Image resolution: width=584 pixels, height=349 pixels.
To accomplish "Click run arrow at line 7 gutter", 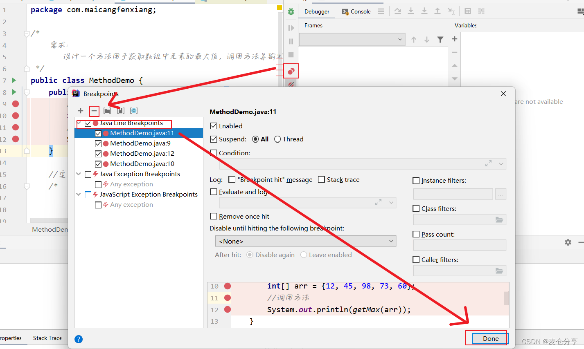I will click(x=14, y=80).
